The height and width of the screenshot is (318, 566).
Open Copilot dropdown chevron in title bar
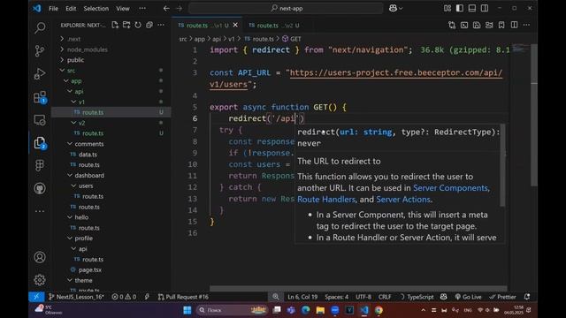pyautogui.click(x=401, y=8)
